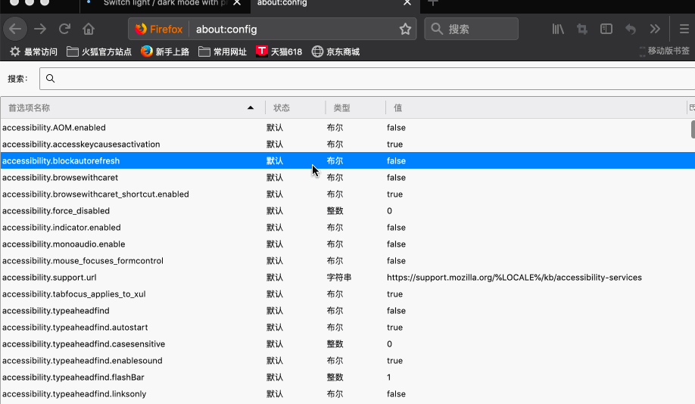The width and height of the screenshot is (695, 404).
Task: Click the 字符串 type cell for support.url
Action: (339, 278)
